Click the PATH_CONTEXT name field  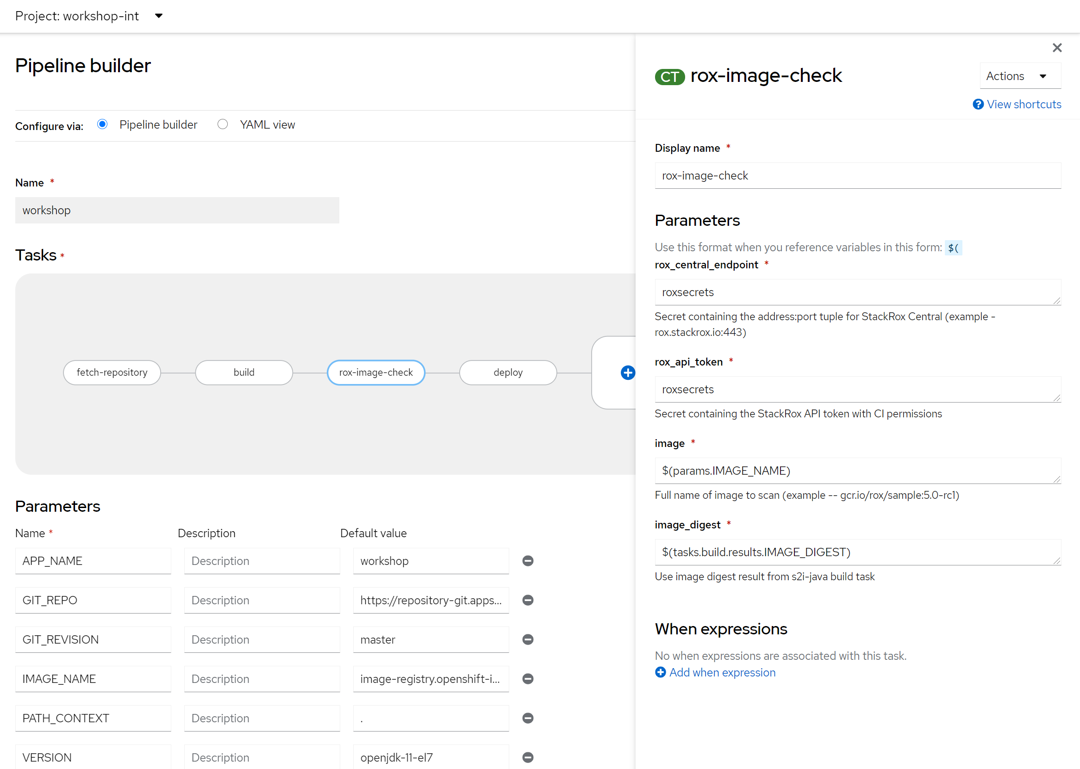pyautogui.click(x=93, y=718)
